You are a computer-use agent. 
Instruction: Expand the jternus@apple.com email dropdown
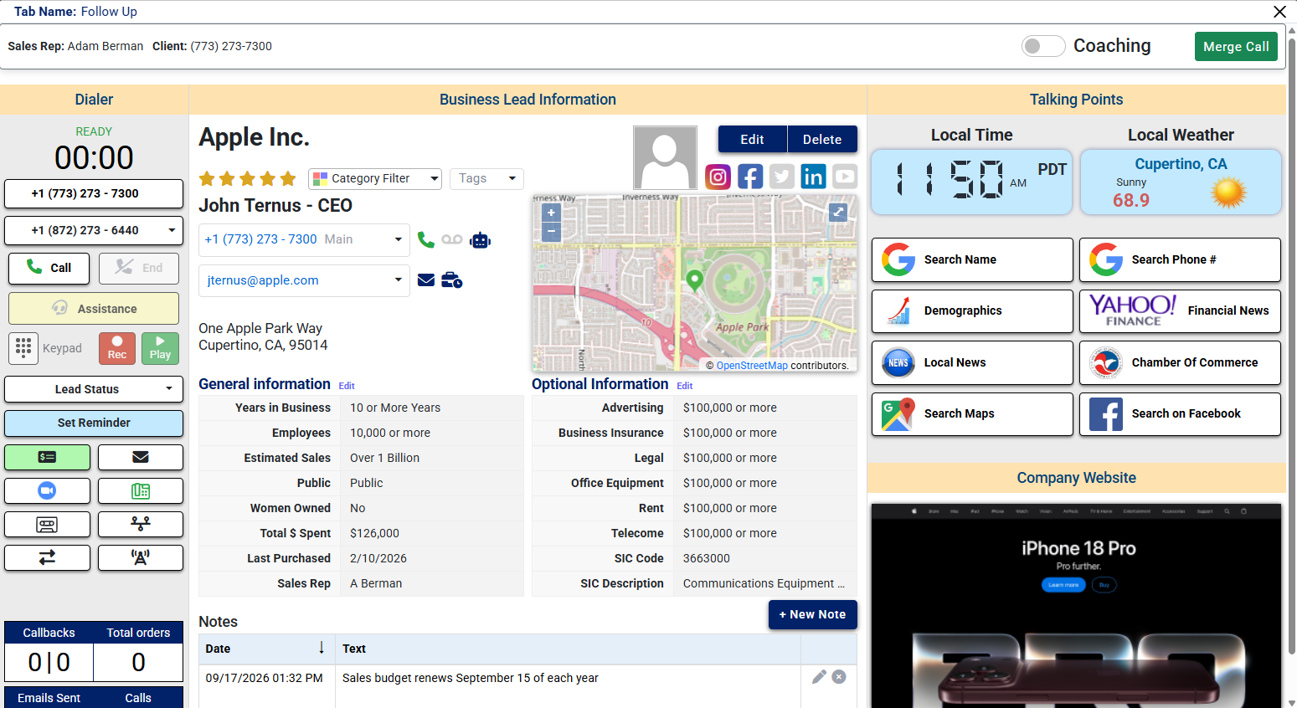pyautogui.click(x=399, y=280)
